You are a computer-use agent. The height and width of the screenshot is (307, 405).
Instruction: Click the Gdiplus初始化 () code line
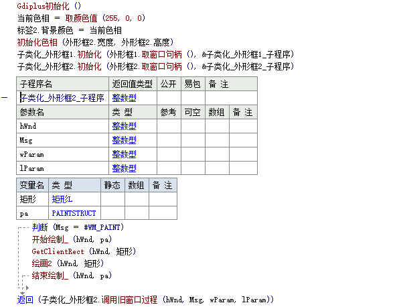(x=49, y=6)
